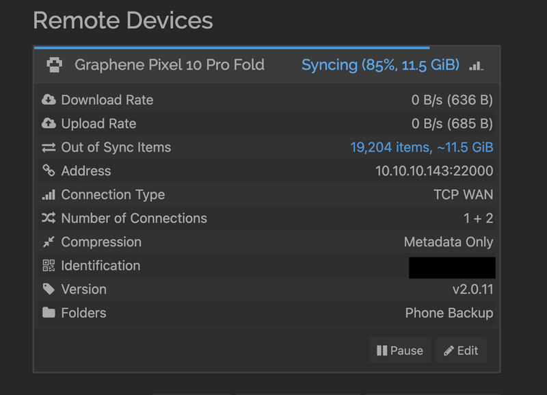Click the Download Rate cloud icon
Viewport: 547px width, 395px height.
click(x=49, y=100)
